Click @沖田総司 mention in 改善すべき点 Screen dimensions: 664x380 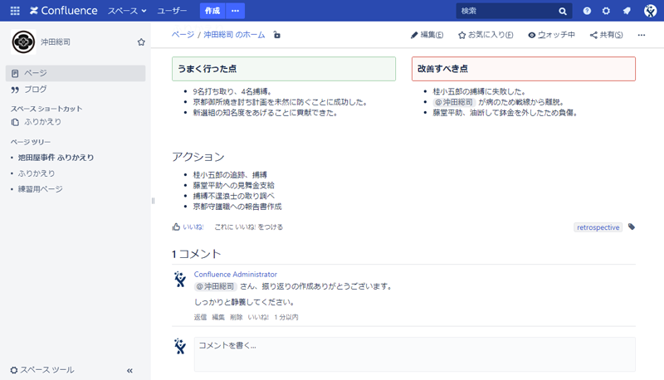pyautogui.click(x=454, y=102)
